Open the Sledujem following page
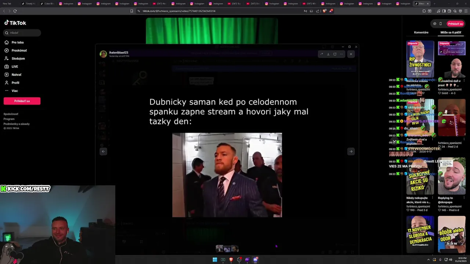 (x=15, y=59)
